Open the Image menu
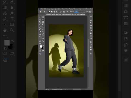131x98 pixels. click(49, 9)
